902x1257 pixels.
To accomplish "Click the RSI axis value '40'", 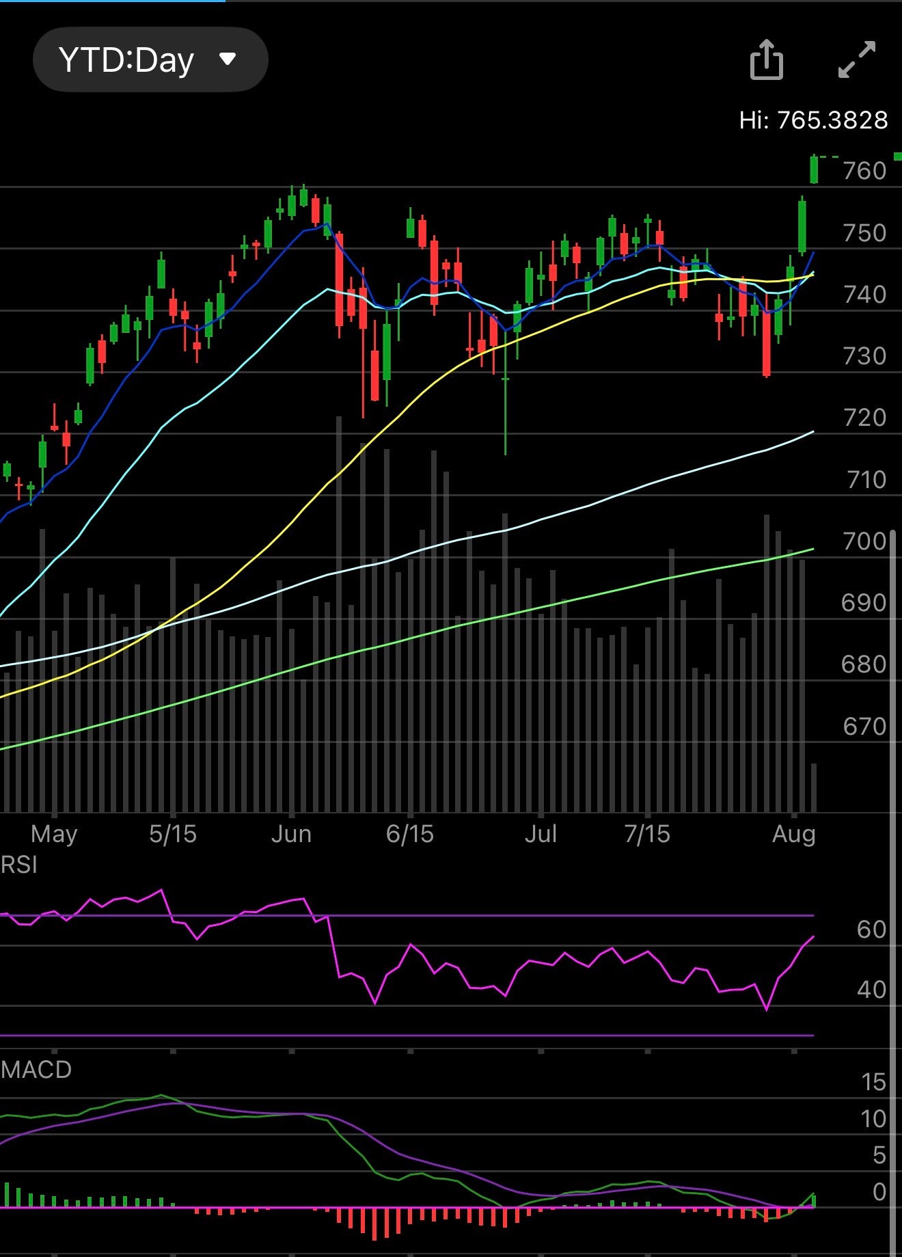I will click(871, 990).
